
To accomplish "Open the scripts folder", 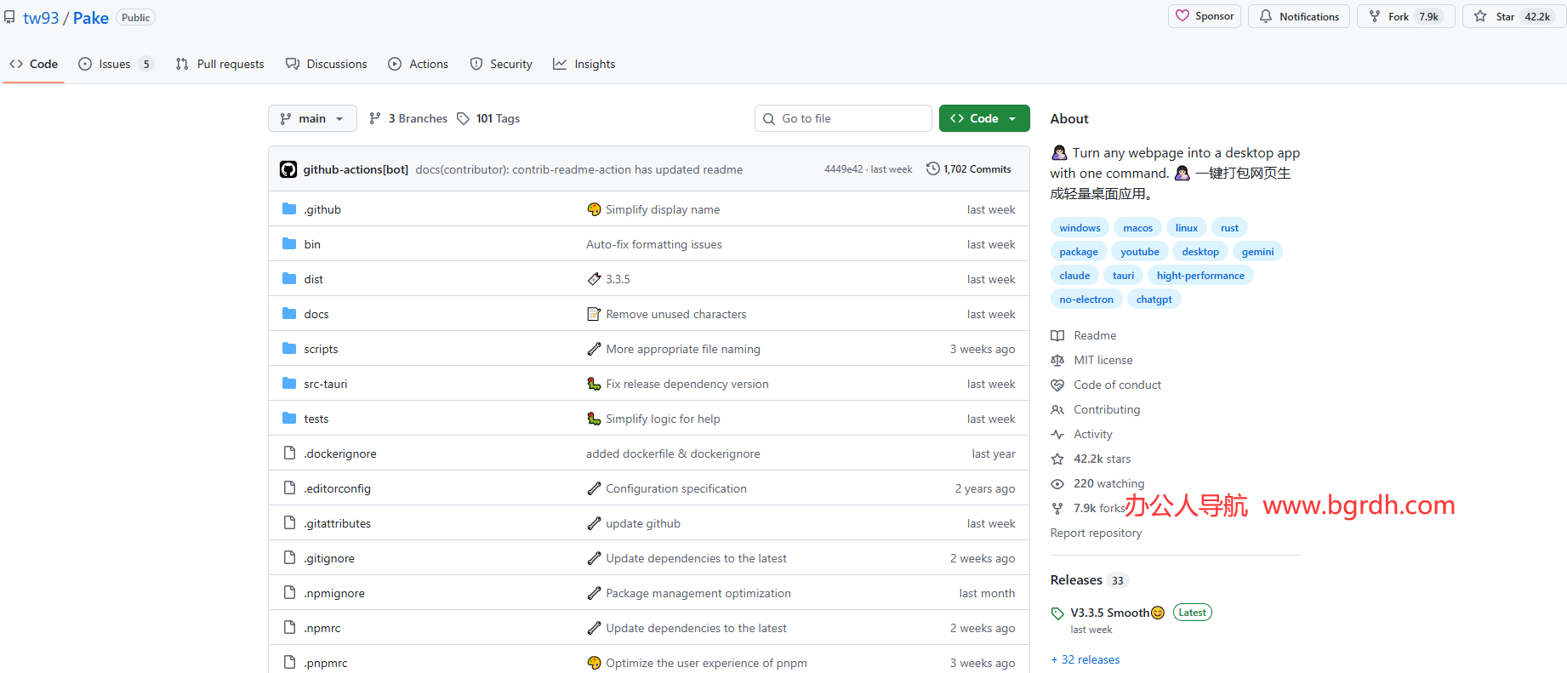I will pyautogui.click(x=321, y=349).
